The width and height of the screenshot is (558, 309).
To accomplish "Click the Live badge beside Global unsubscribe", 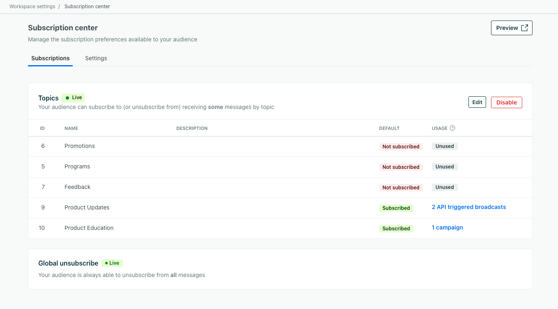I will [112, 263].
